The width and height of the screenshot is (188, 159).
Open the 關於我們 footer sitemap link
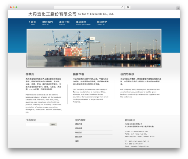(79, 137)
